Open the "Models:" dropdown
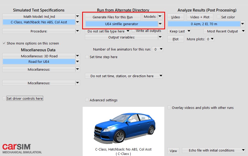The height and width of the screenshot is (156, 248). coord(160,16)
